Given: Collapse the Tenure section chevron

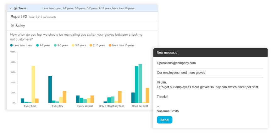Looking at the screenshot, I should click(10, 8).
